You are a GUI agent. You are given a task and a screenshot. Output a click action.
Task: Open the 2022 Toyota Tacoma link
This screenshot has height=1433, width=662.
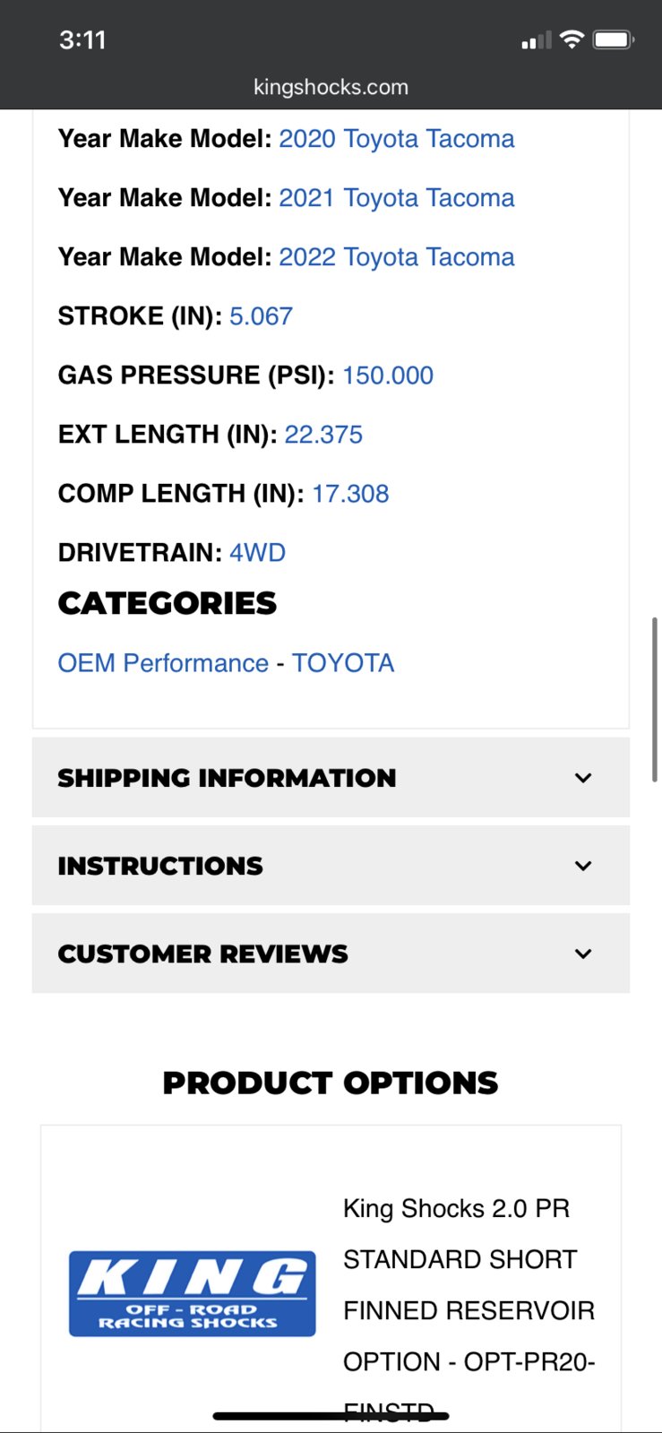click(397, 257)
